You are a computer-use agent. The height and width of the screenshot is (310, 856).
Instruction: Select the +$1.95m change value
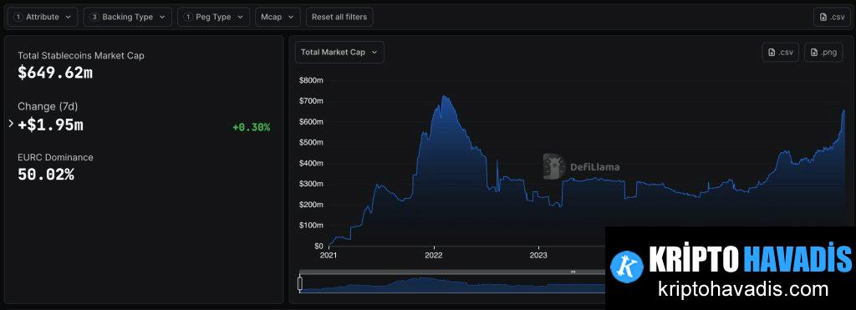51,125
